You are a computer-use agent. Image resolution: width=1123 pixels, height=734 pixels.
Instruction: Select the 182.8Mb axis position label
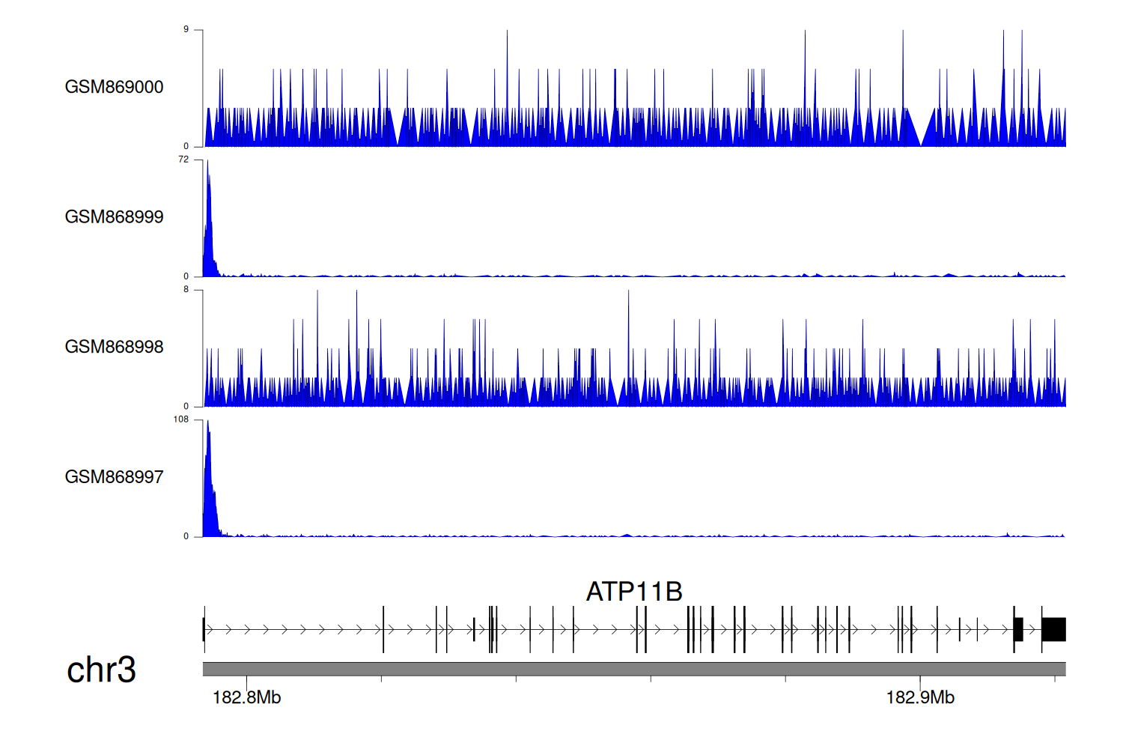click(x=246, y=697)
